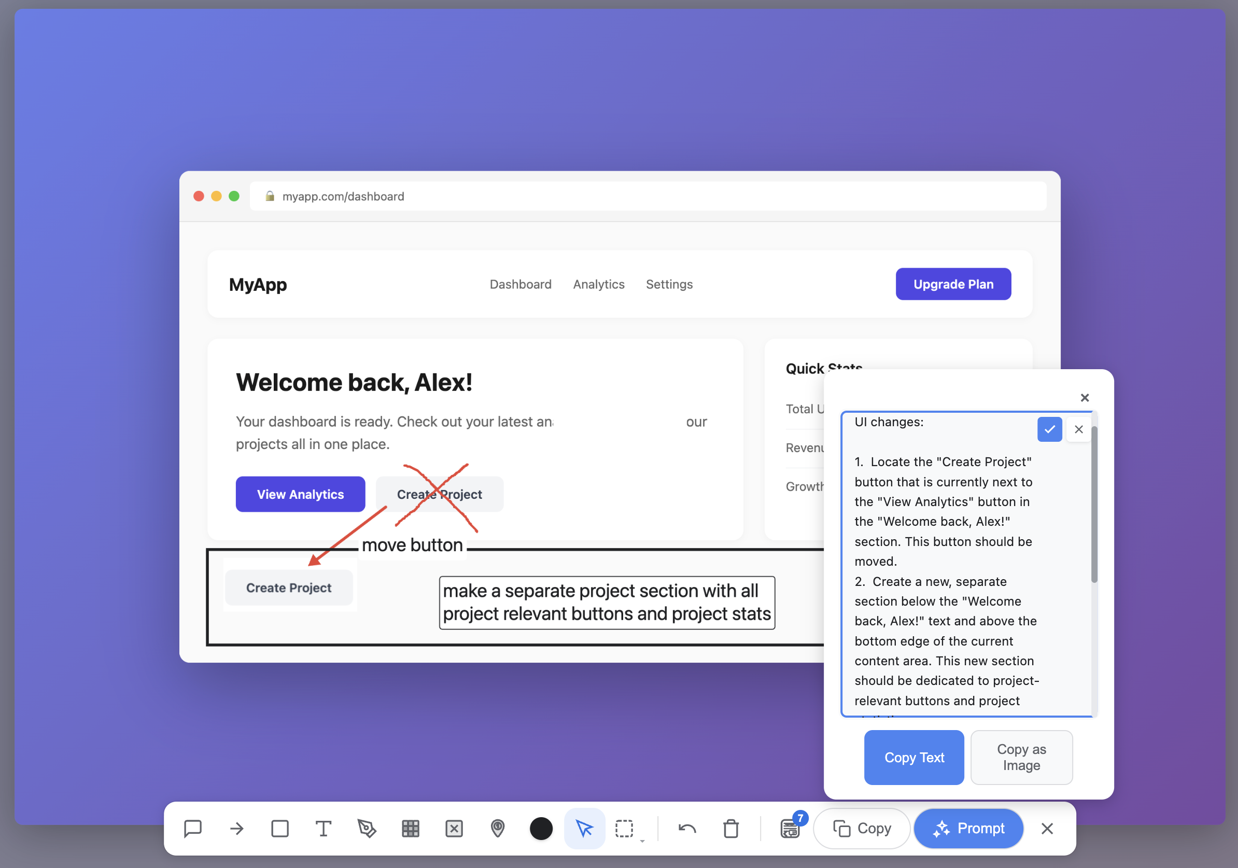Open the Settings nav item
The height and width of the screenshot is (868, 1238).
[669, 284]
